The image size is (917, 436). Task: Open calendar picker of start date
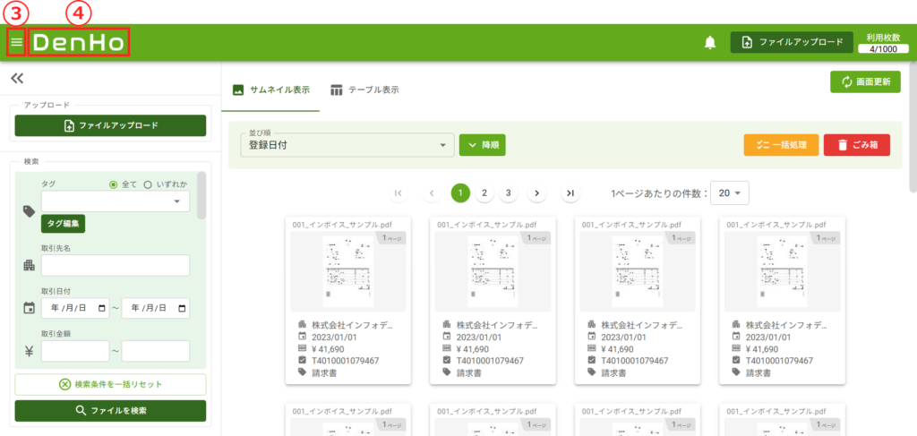102,308
